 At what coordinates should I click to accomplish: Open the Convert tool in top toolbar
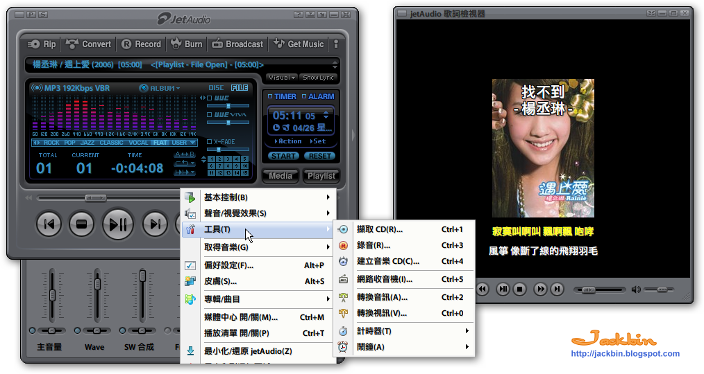pyautogui.click(x=88, y=44)
